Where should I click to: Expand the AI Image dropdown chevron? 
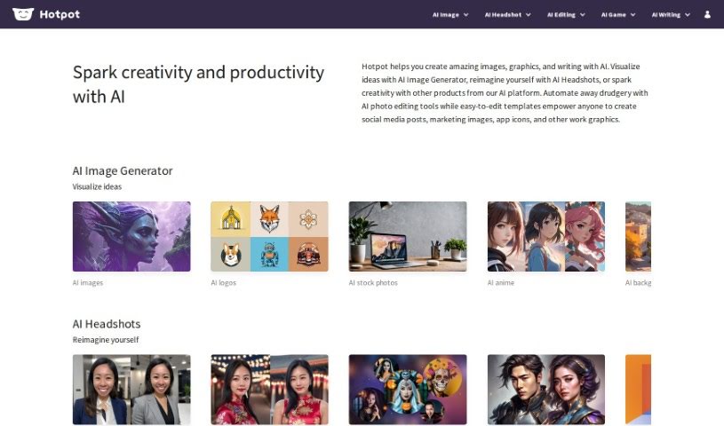465,15
